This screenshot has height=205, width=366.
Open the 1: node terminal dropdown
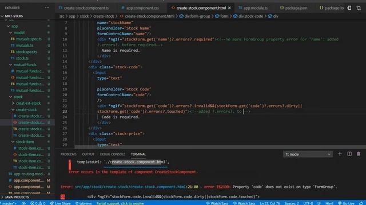tap(308, 154)
